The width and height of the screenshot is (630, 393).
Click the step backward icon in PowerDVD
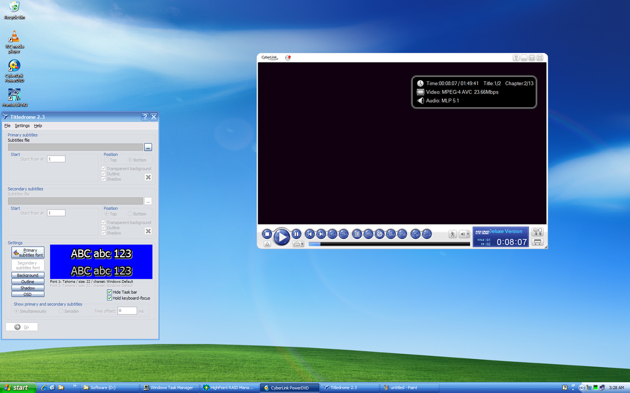[332, 234]
